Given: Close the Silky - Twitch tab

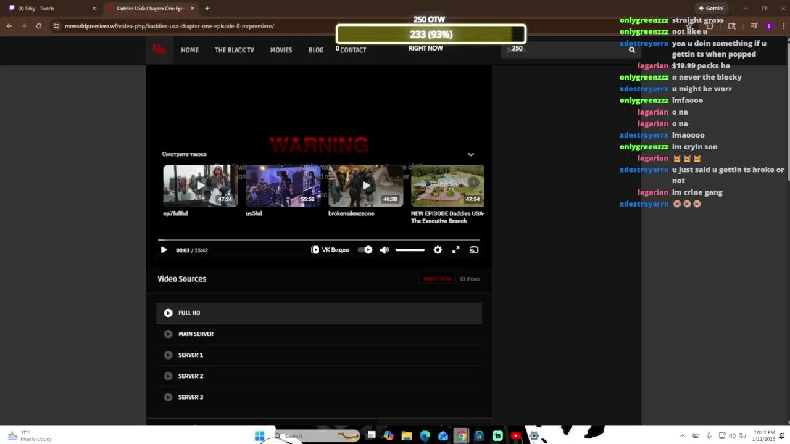Looking at the screenshot, I should (94, 9).
